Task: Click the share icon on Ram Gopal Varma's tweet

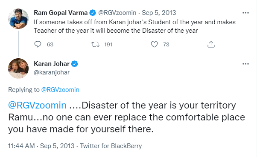Action: 211,44
